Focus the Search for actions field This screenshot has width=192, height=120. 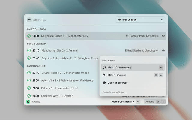tap(132, 92)
